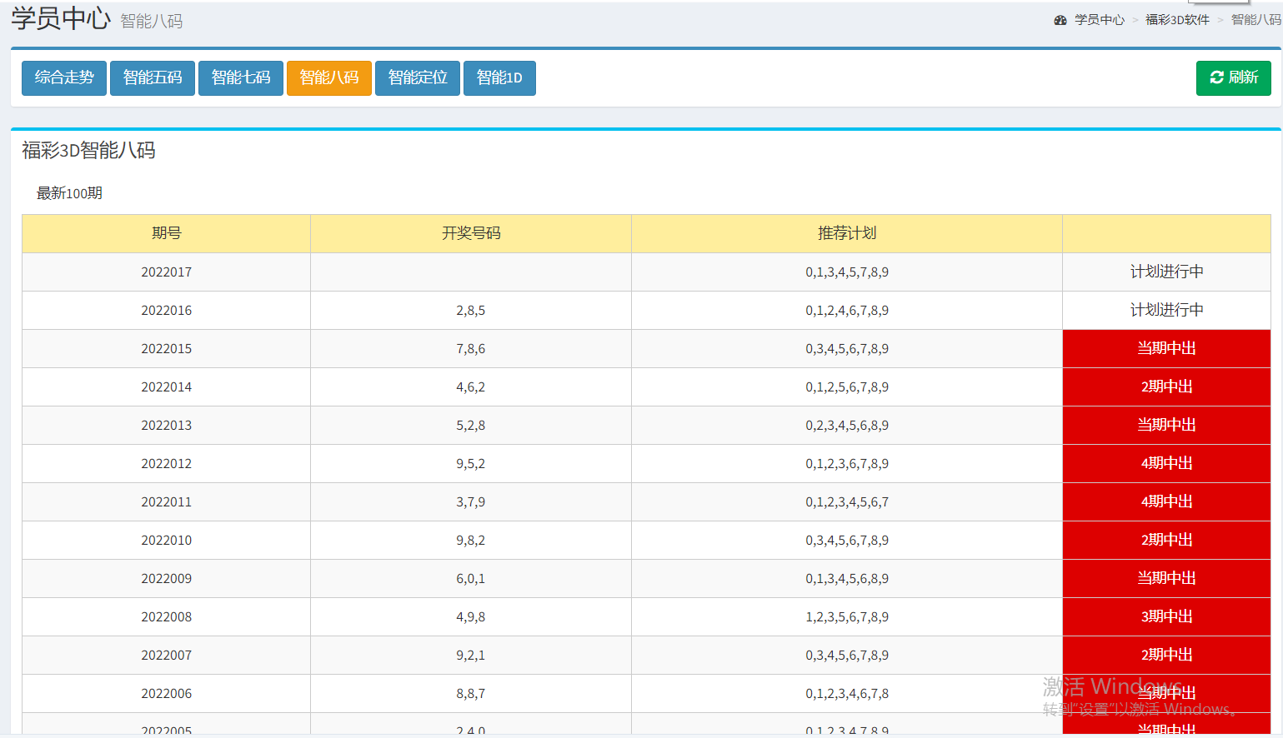This screenshot has width=1283, height=738.
Task: Click draw number 4,6,2
Action: click(471, 387)
